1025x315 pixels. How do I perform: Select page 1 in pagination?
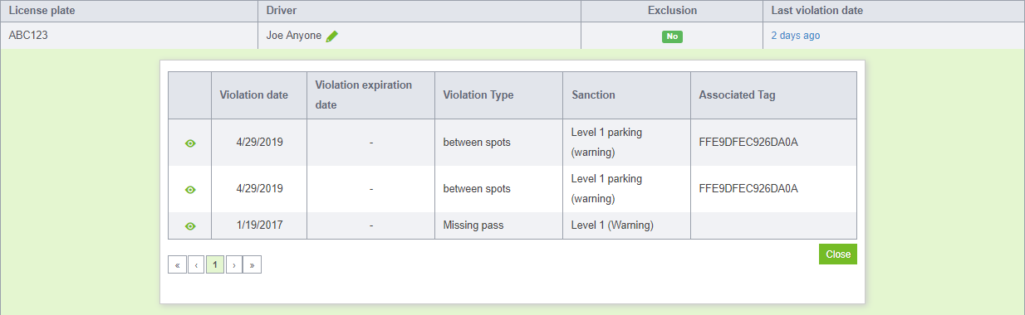point(215,265)
